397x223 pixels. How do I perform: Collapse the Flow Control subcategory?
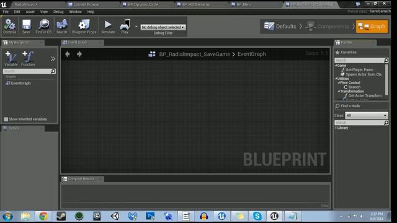point(339,82)
